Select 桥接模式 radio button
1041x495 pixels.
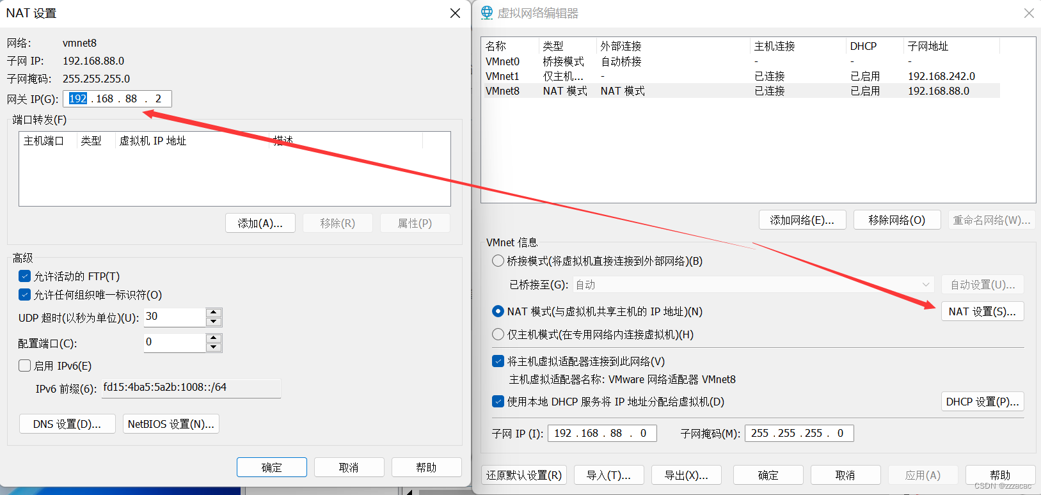498,261
